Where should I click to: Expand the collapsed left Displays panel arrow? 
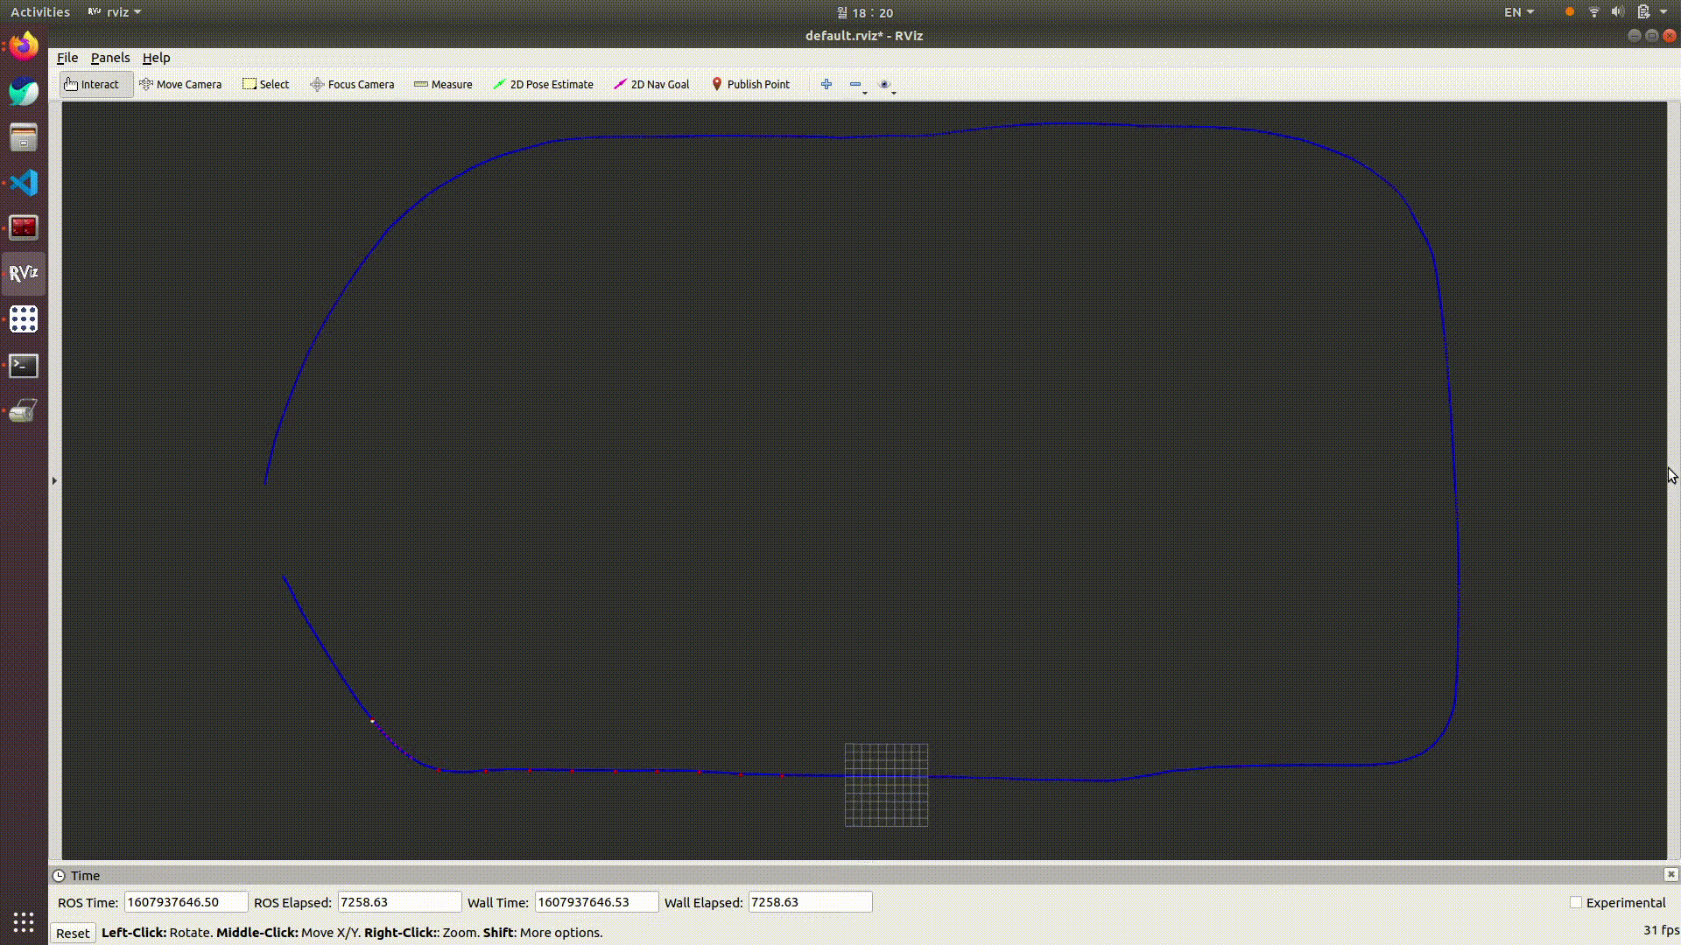(54, 480)
